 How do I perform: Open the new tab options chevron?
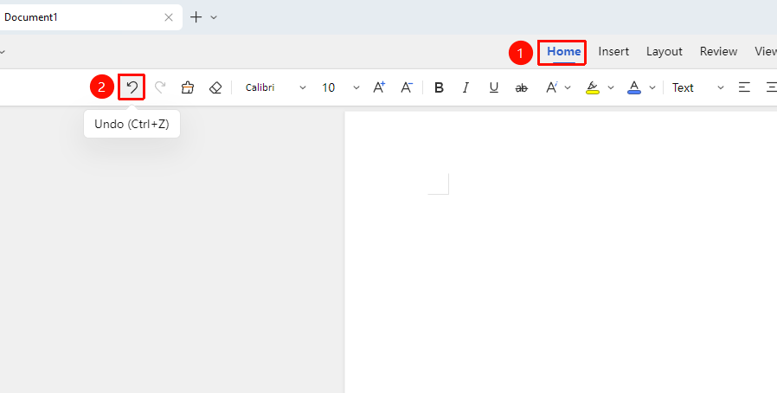[x=214, y=17]
